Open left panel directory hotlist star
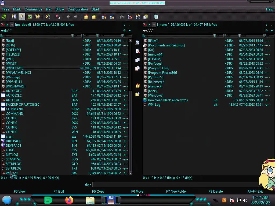Screen dimensions: 275x206 click(x=124, y=31)
